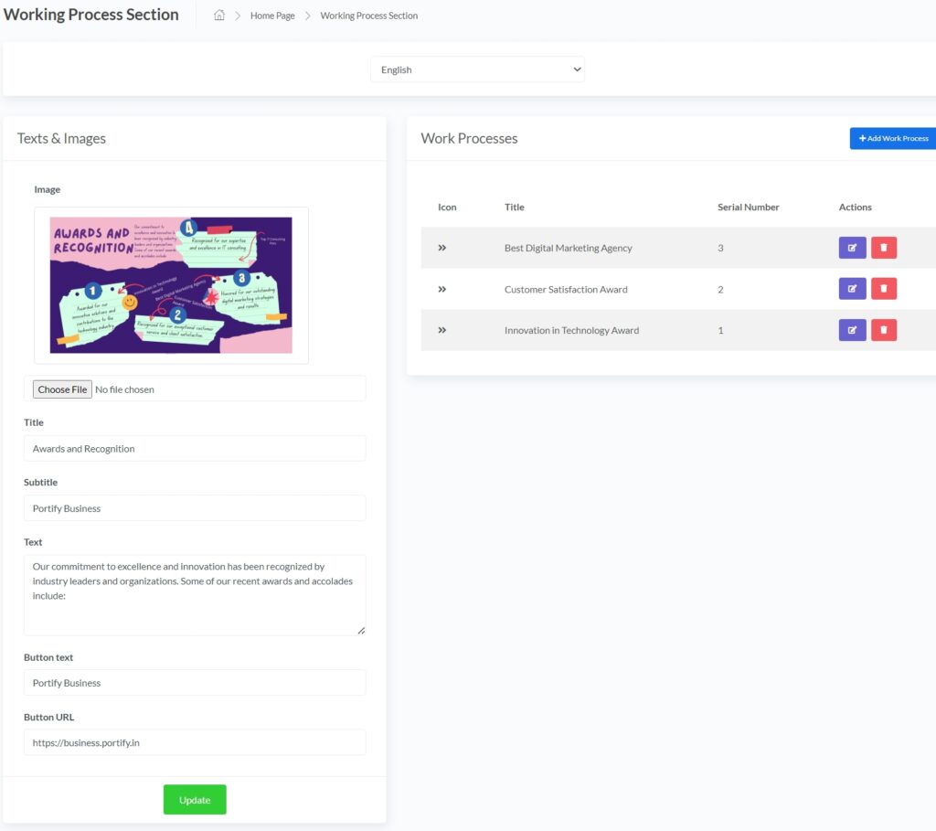
Task: Click the Choose File button
Action: click(x=62, y=389)
